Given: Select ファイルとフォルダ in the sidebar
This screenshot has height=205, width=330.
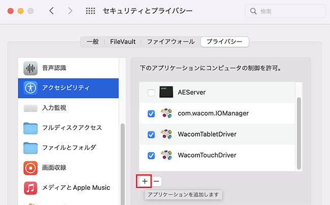Looking at the screenshot, I should tap(69, 148).
